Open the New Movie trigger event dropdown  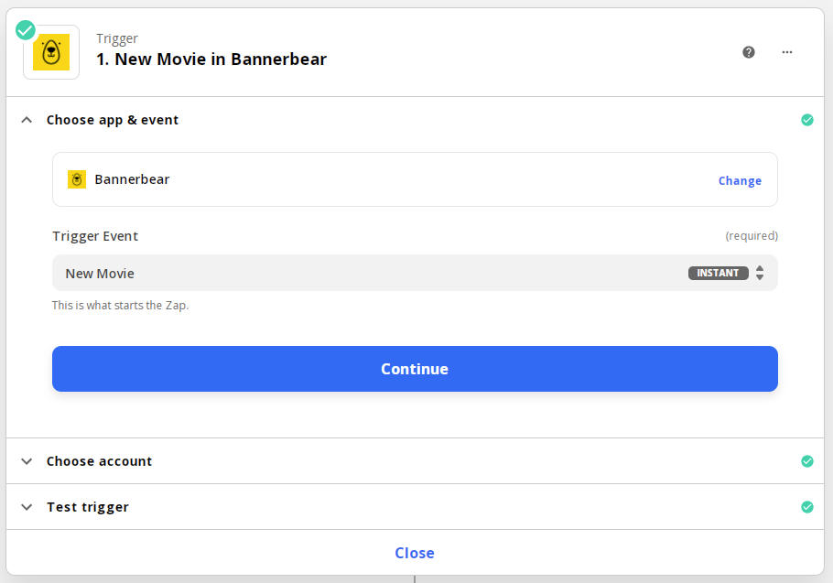point(366,273)
